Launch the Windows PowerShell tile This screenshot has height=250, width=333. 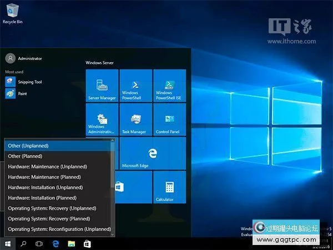[135, 86]
